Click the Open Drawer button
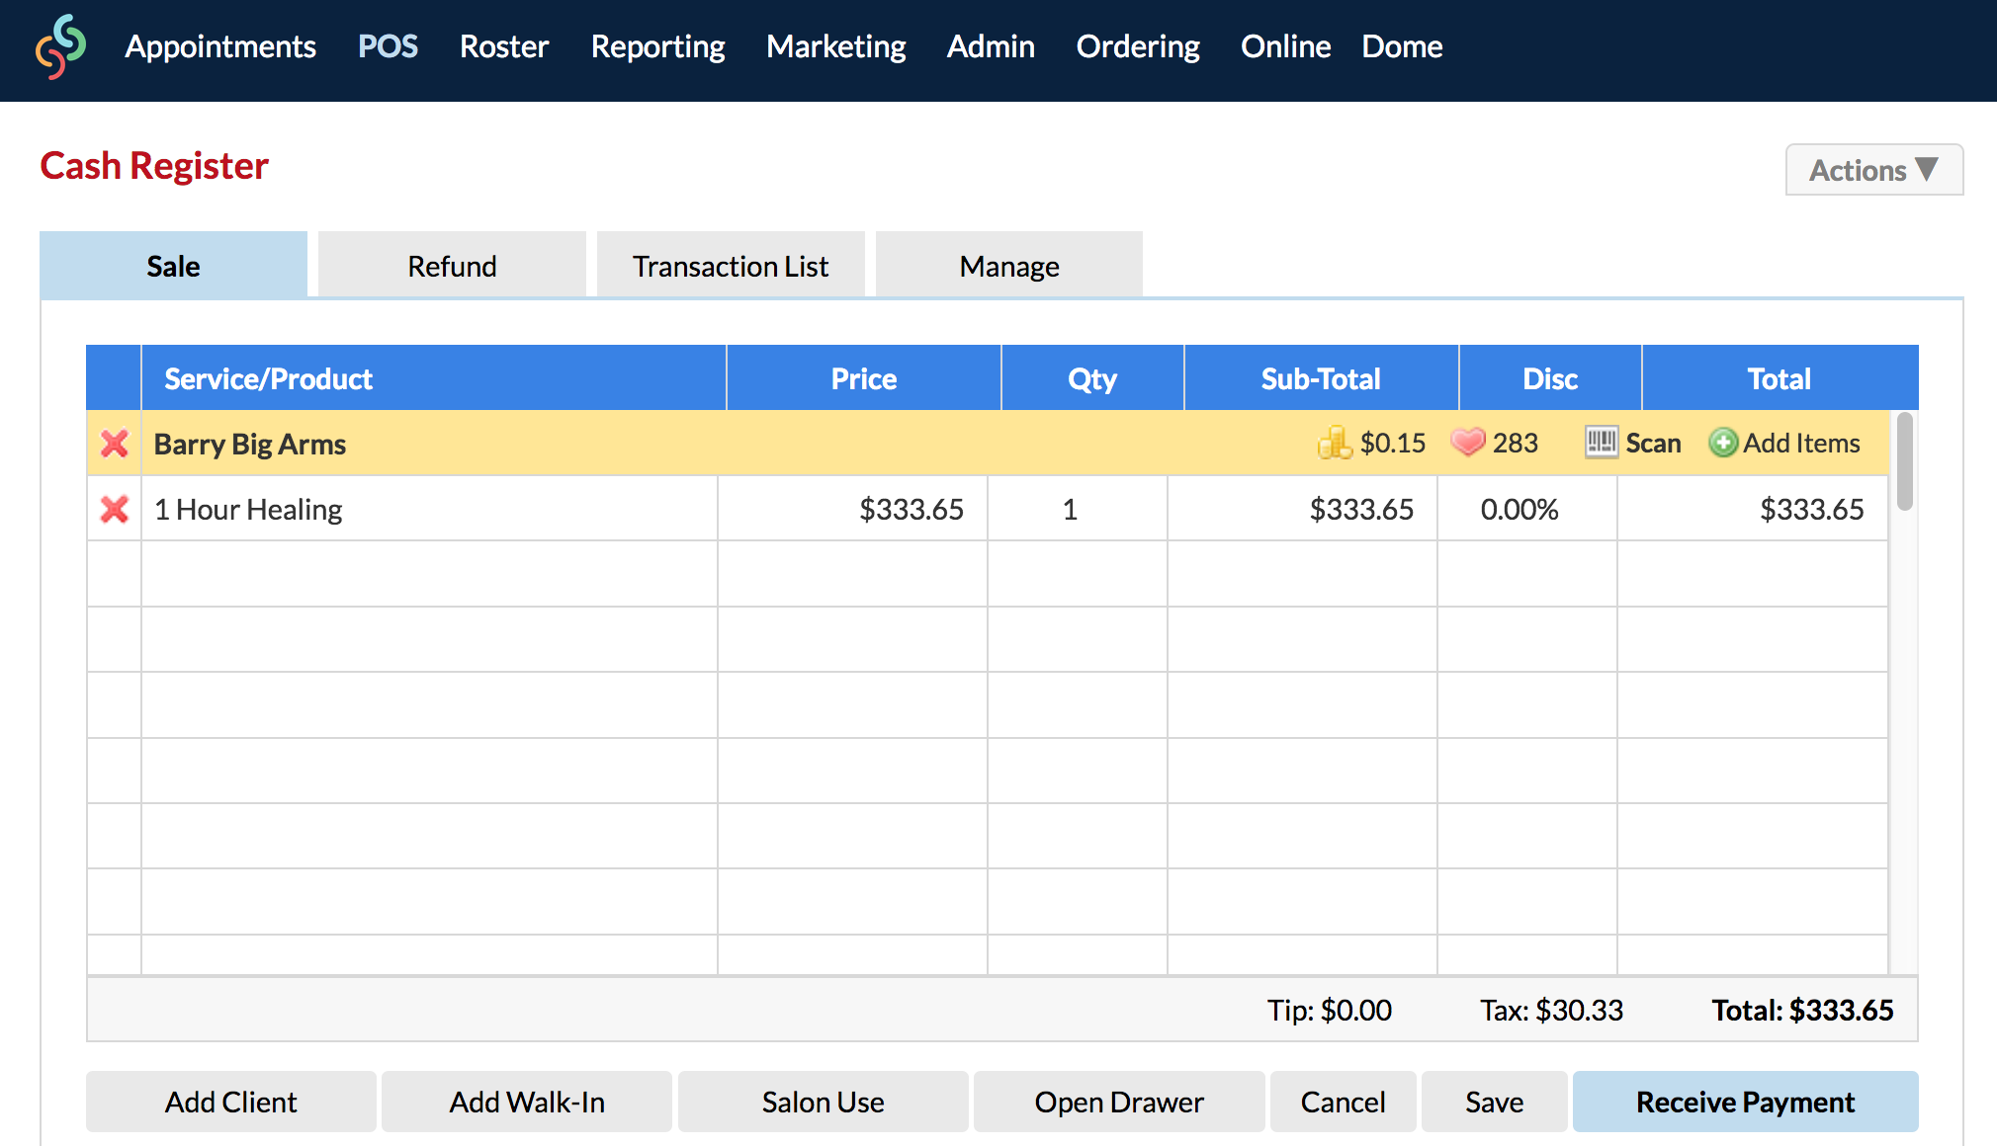 coord(1119,1102)
